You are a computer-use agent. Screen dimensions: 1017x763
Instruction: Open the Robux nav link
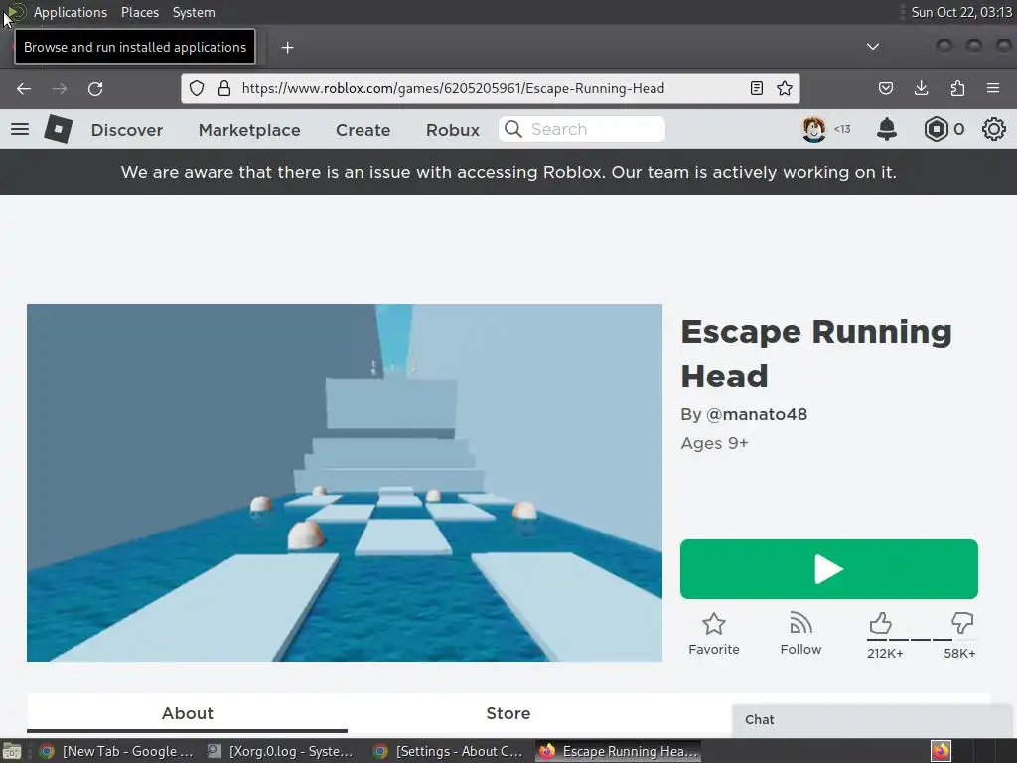[x=453, y=130]
